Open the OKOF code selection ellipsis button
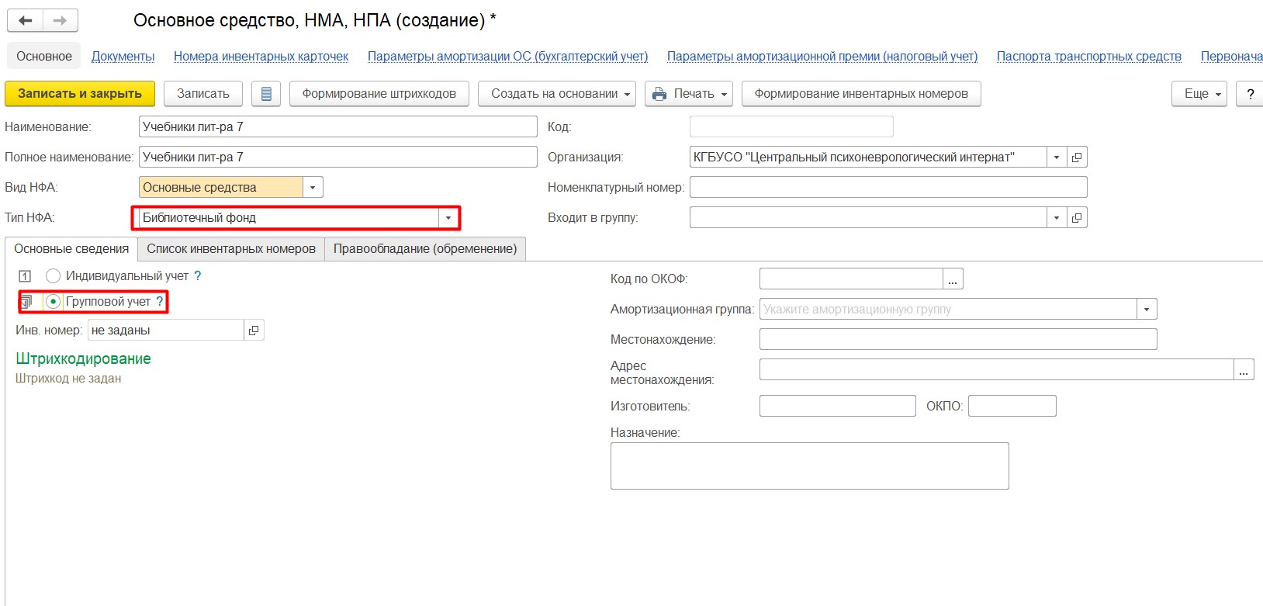The height and width of the screenshot is (606, 1263). (x=953, y=279)
